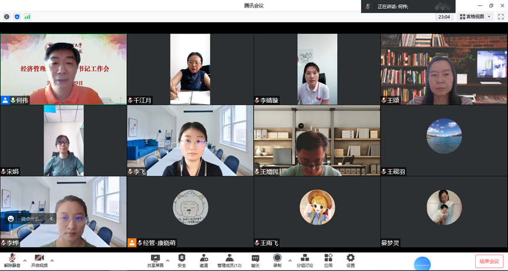The width and height of the screenshot is (508, 271).
Task: Select 何伟's video tile
Action: click(x=63, y=69)
